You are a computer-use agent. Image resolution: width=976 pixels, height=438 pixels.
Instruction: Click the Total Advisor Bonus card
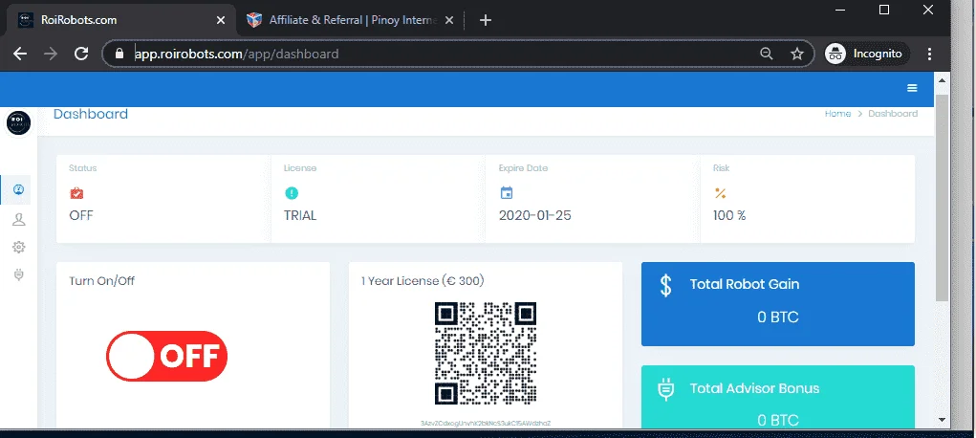[777, 397]
